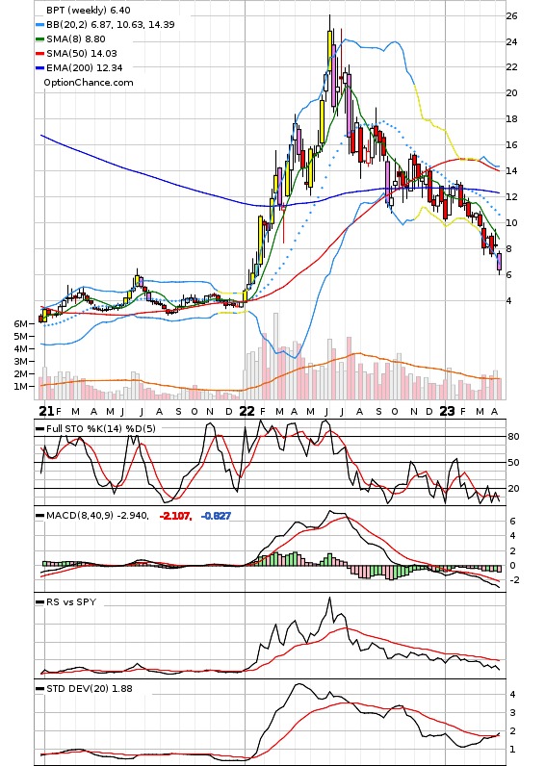Click the year 22 marker on time axis

[247, 411]
